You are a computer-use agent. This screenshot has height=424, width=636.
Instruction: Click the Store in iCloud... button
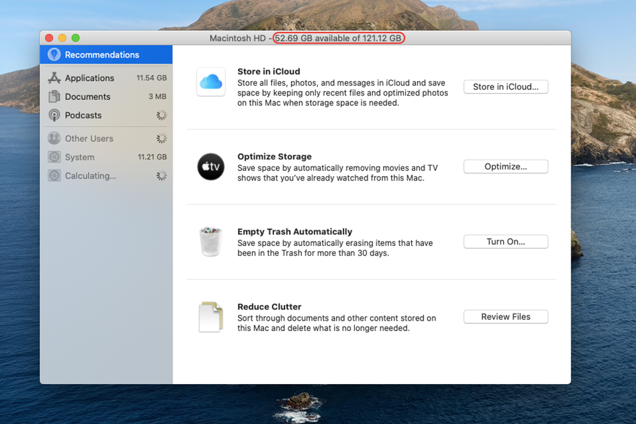pos(506,87)
